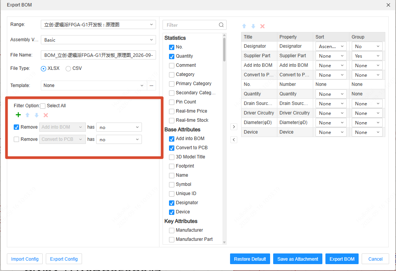Click the File Name input field
This screenshot has width=396, height=271.
(x=98, y=55)
